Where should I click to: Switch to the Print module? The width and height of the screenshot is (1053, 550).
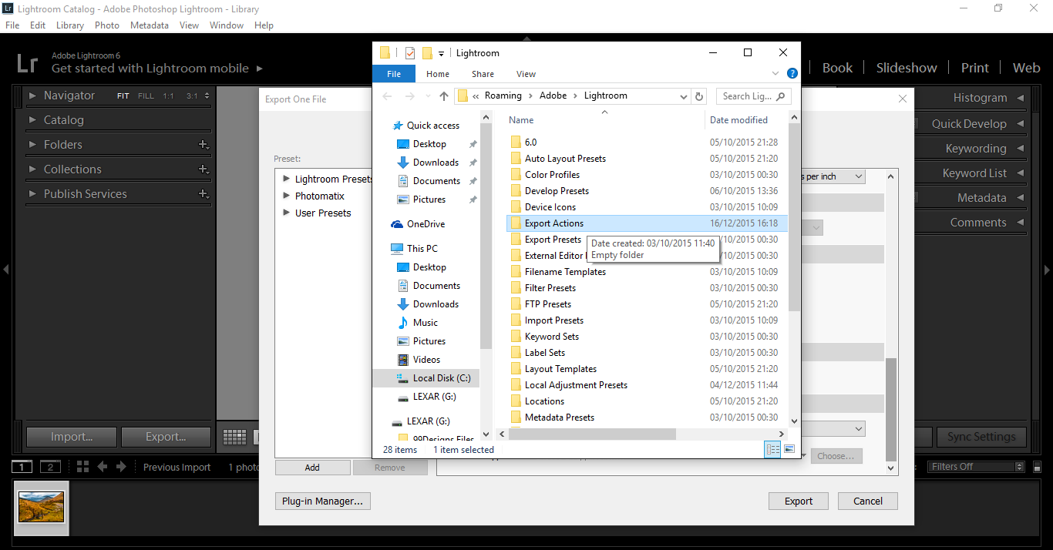[975, 68]
